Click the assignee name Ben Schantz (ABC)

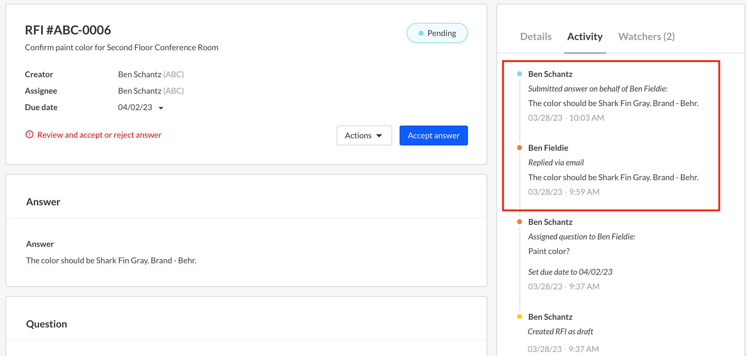point(151,91)
